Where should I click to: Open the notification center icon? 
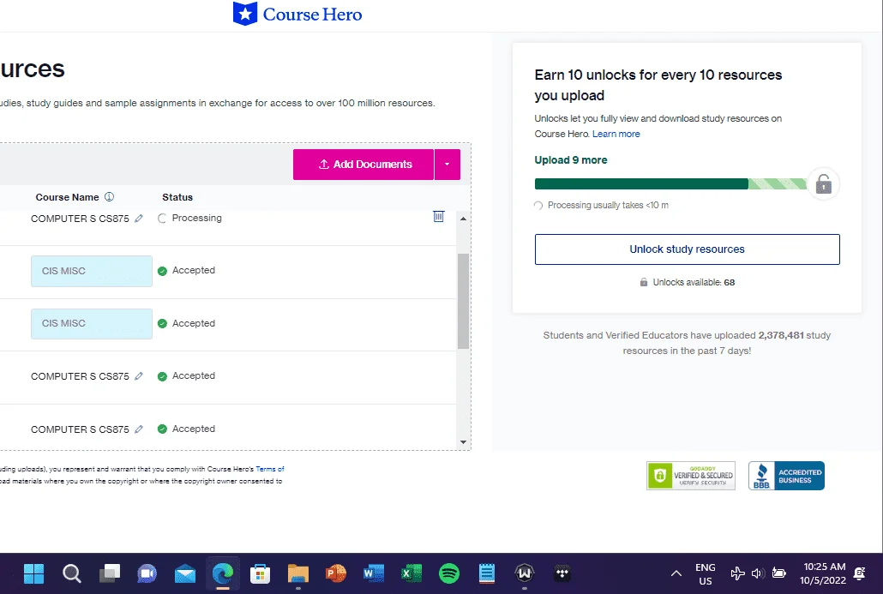(x=859, y=573)
